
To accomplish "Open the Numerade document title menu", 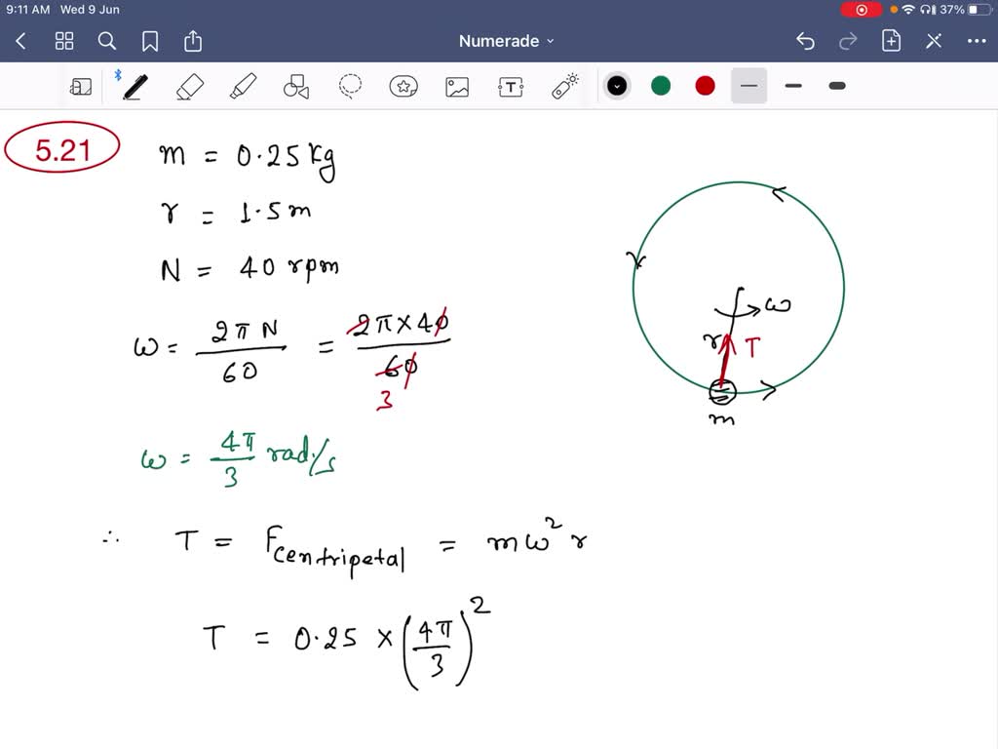I will pyautogui.click(x=506, y=41).
